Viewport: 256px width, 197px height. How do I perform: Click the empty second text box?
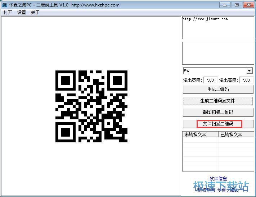[218, 53]
